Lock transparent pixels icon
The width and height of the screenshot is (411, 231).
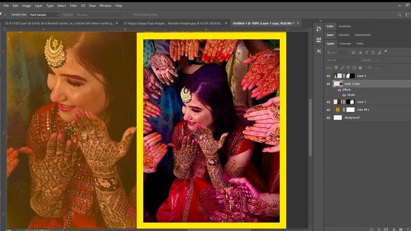(x=336, y=67)
